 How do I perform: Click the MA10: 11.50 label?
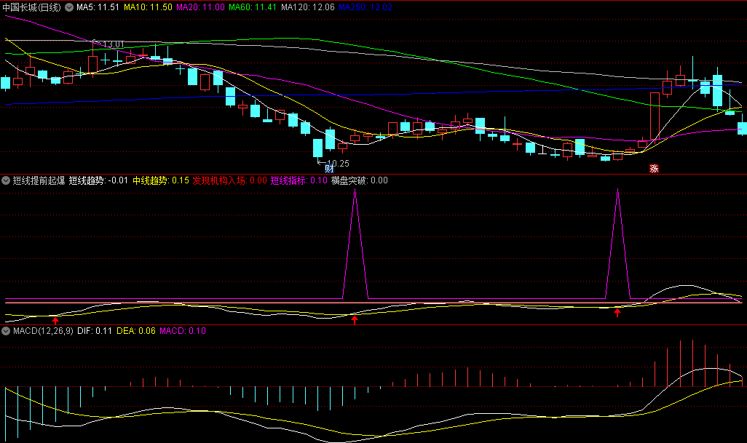coord(148,7)
